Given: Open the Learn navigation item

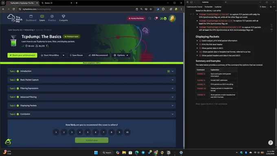Looking at the screenshot, I should 42,18.
